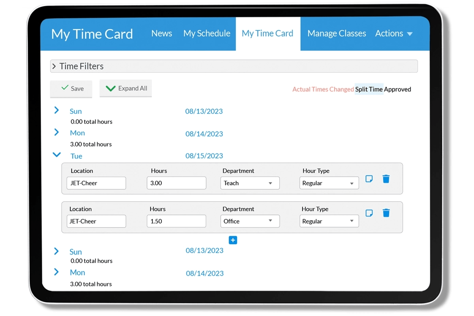Click the Expand All button
This screenshot has width=474, height=316.
click(126, 88)
